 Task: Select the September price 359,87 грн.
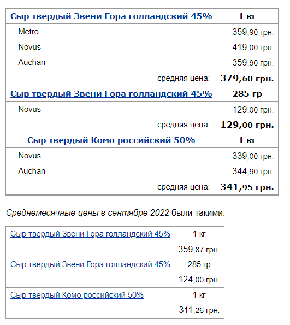199,249
